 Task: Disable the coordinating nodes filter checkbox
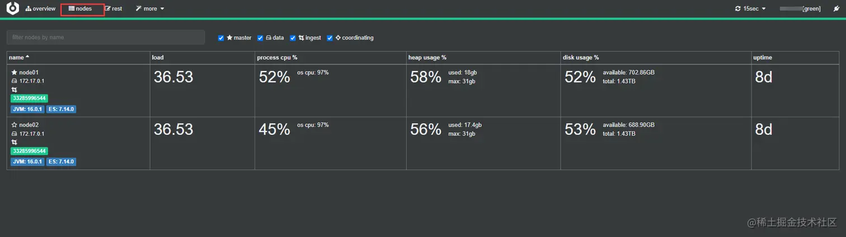330,38
